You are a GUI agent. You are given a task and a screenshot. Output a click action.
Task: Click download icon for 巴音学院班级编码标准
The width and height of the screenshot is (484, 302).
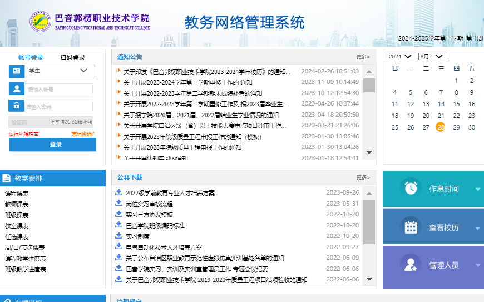(x=119, y=225)
